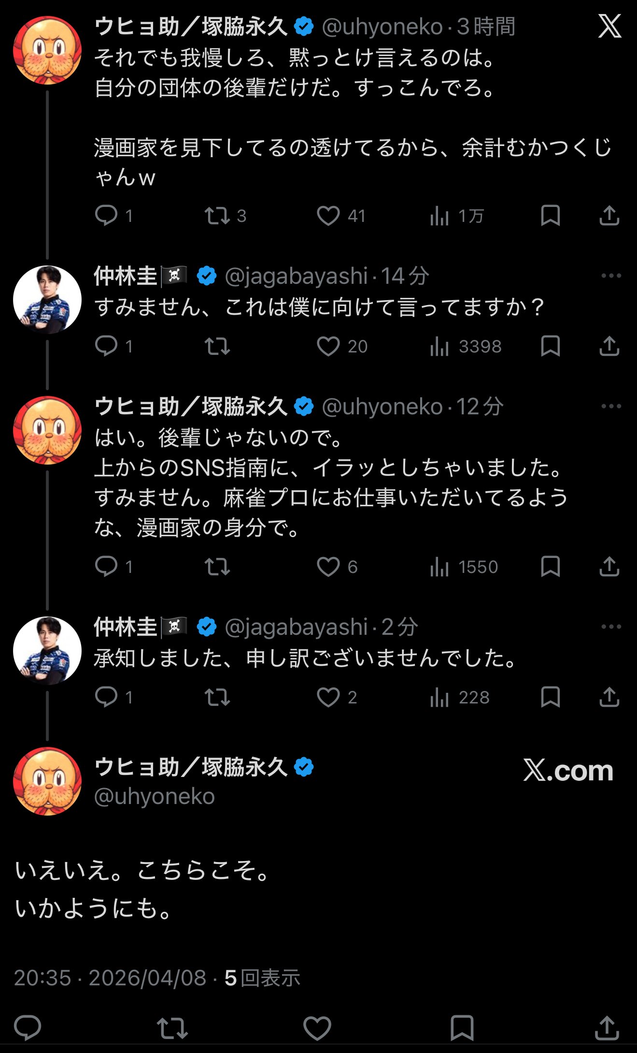Image resolution: width=637 pixels, height=1053 pixels.
Task: Reply to the 14-minute-old jagabayashi tweet
Action: click(106, 346)
